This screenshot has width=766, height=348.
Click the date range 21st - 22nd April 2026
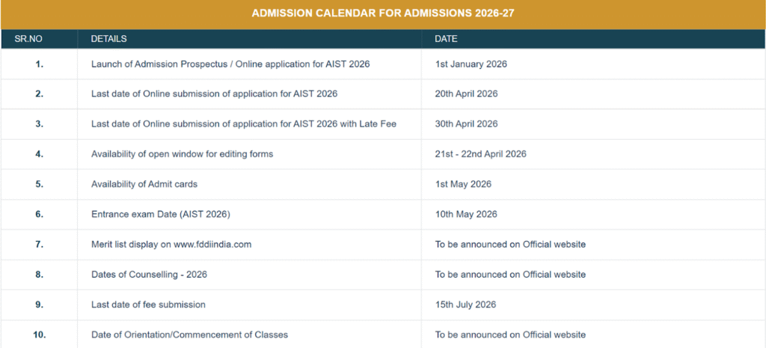click(480, 154)
